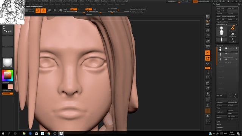Toggle Draw mode button
Viewport: 242px width, 136px height.
(x=44, y=11)
